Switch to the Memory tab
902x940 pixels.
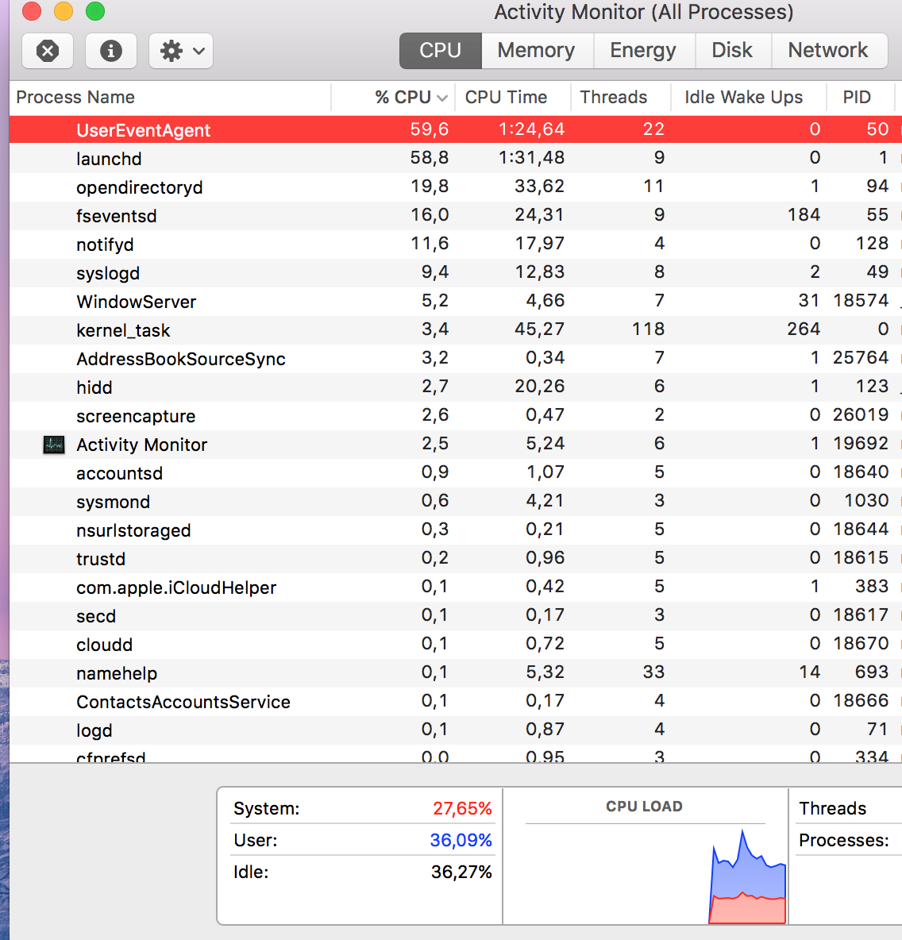coord(537,51)
